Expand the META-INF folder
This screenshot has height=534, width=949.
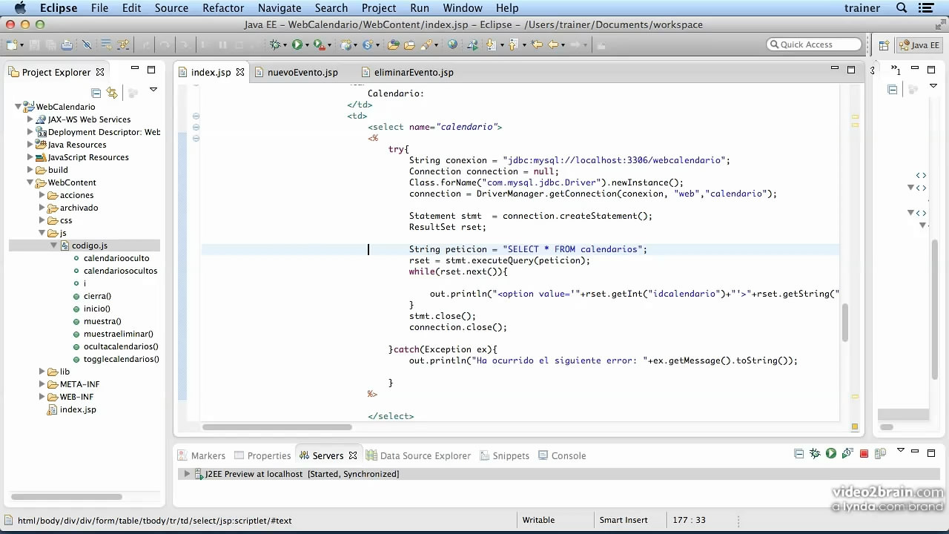(42, 384)
